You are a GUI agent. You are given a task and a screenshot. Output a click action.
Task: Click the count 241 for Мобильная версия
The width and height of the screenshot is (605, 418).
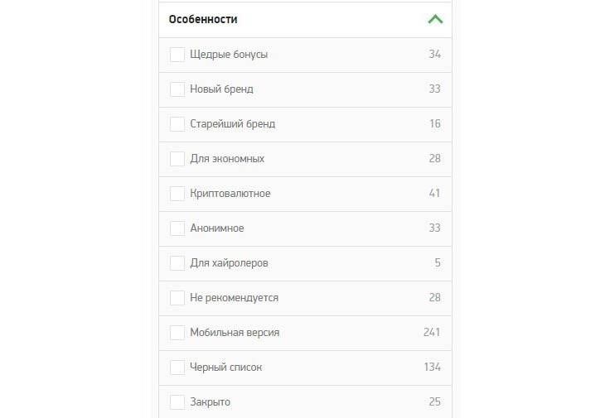[432, 332]
